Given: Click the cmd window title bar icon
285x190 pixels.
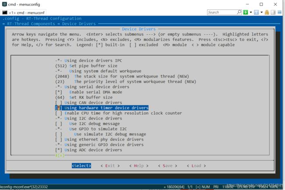Looking at the screenshot, I should pos(4,4).
